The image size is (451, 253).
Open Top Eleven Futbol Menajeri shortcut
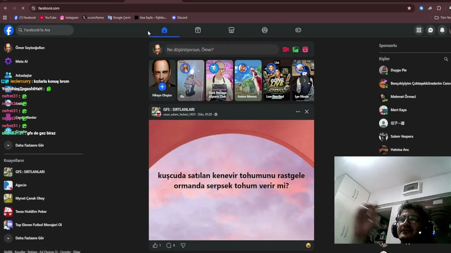click(33, 225)
